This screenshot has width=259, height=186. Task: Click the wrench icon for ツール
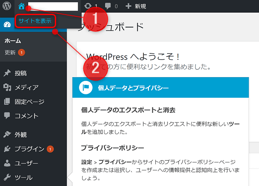[7, 177]
